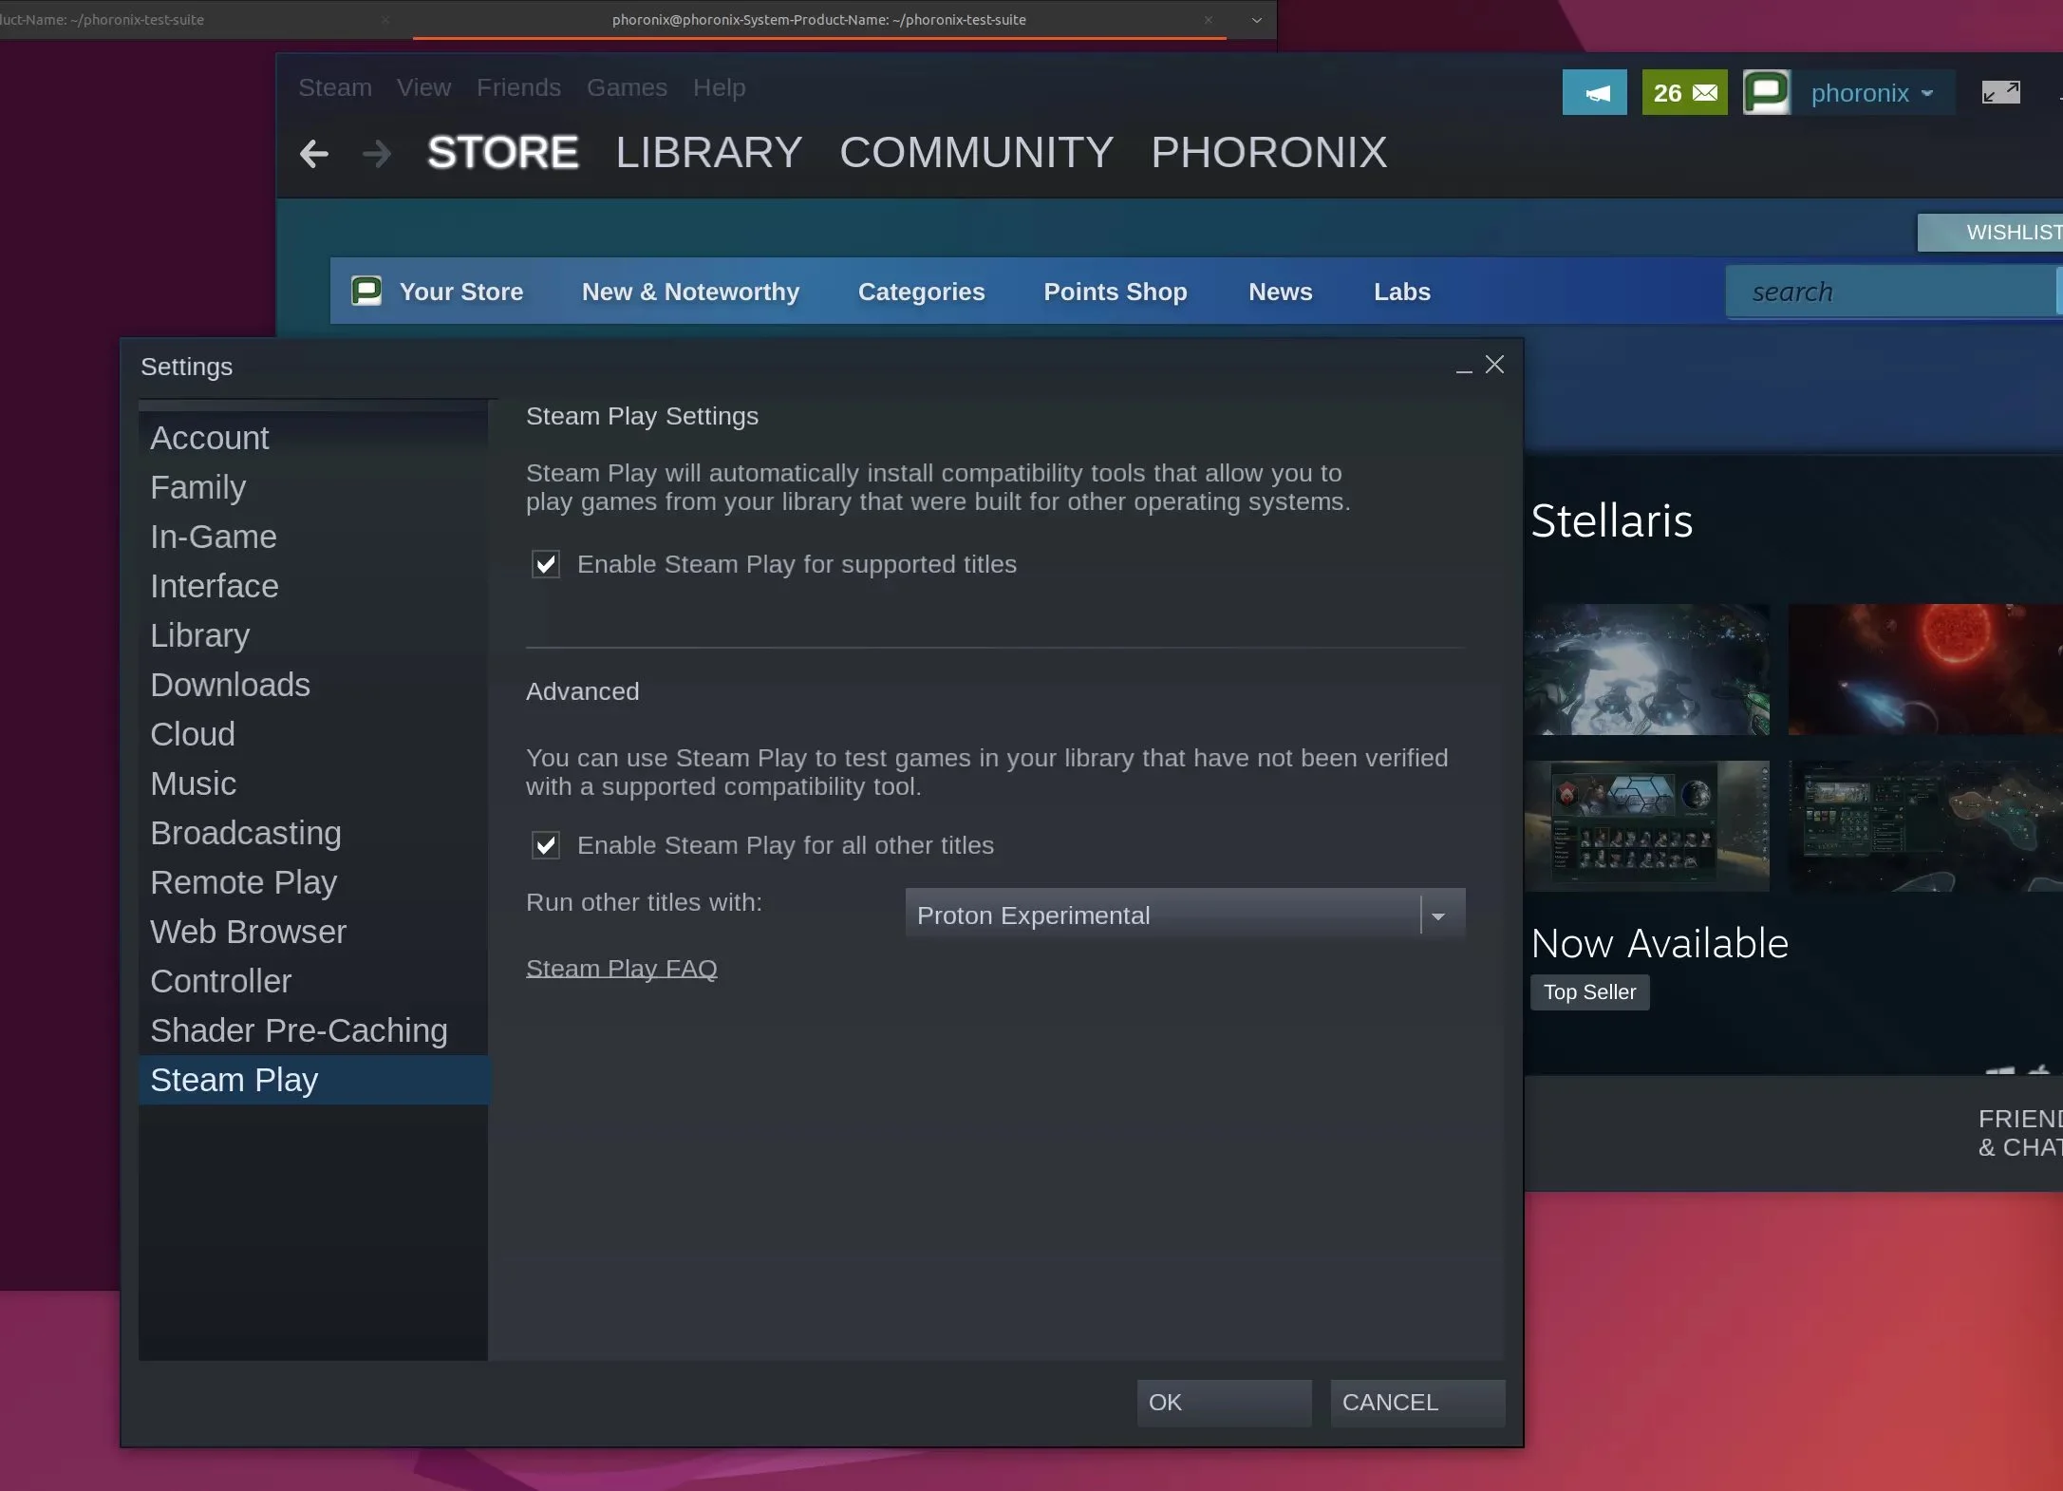The image size is (2063, 1491).
Task: Open the Steam Play FAQ link
Action: pyautogui.click(x=622, y=968)
